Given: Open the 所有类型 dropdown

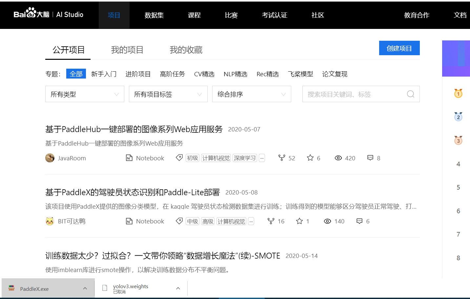Looking at the screenshot, I should (x=85, y=94).
